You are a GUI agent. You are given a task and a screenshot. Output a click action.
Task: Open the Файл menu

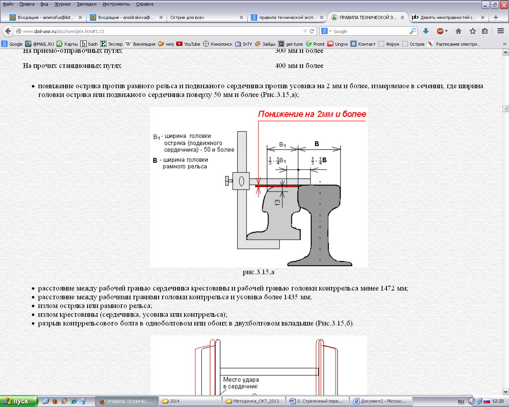coord(8,4)
